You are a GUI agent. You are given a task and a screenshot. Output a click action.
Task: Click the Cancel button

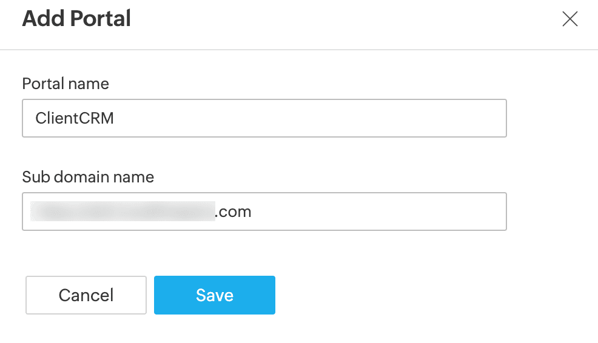coord(86,295)
